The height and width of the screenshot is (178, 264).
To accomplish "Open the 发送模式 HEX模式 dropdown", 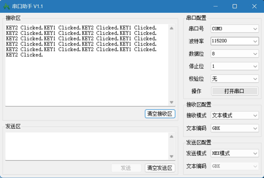I will click(235, 153).
